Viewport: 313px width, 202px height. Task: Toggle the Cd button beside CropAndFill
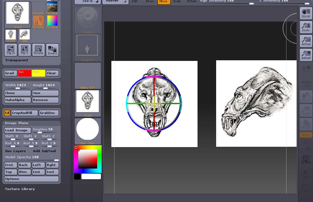(x=7, y=113)
